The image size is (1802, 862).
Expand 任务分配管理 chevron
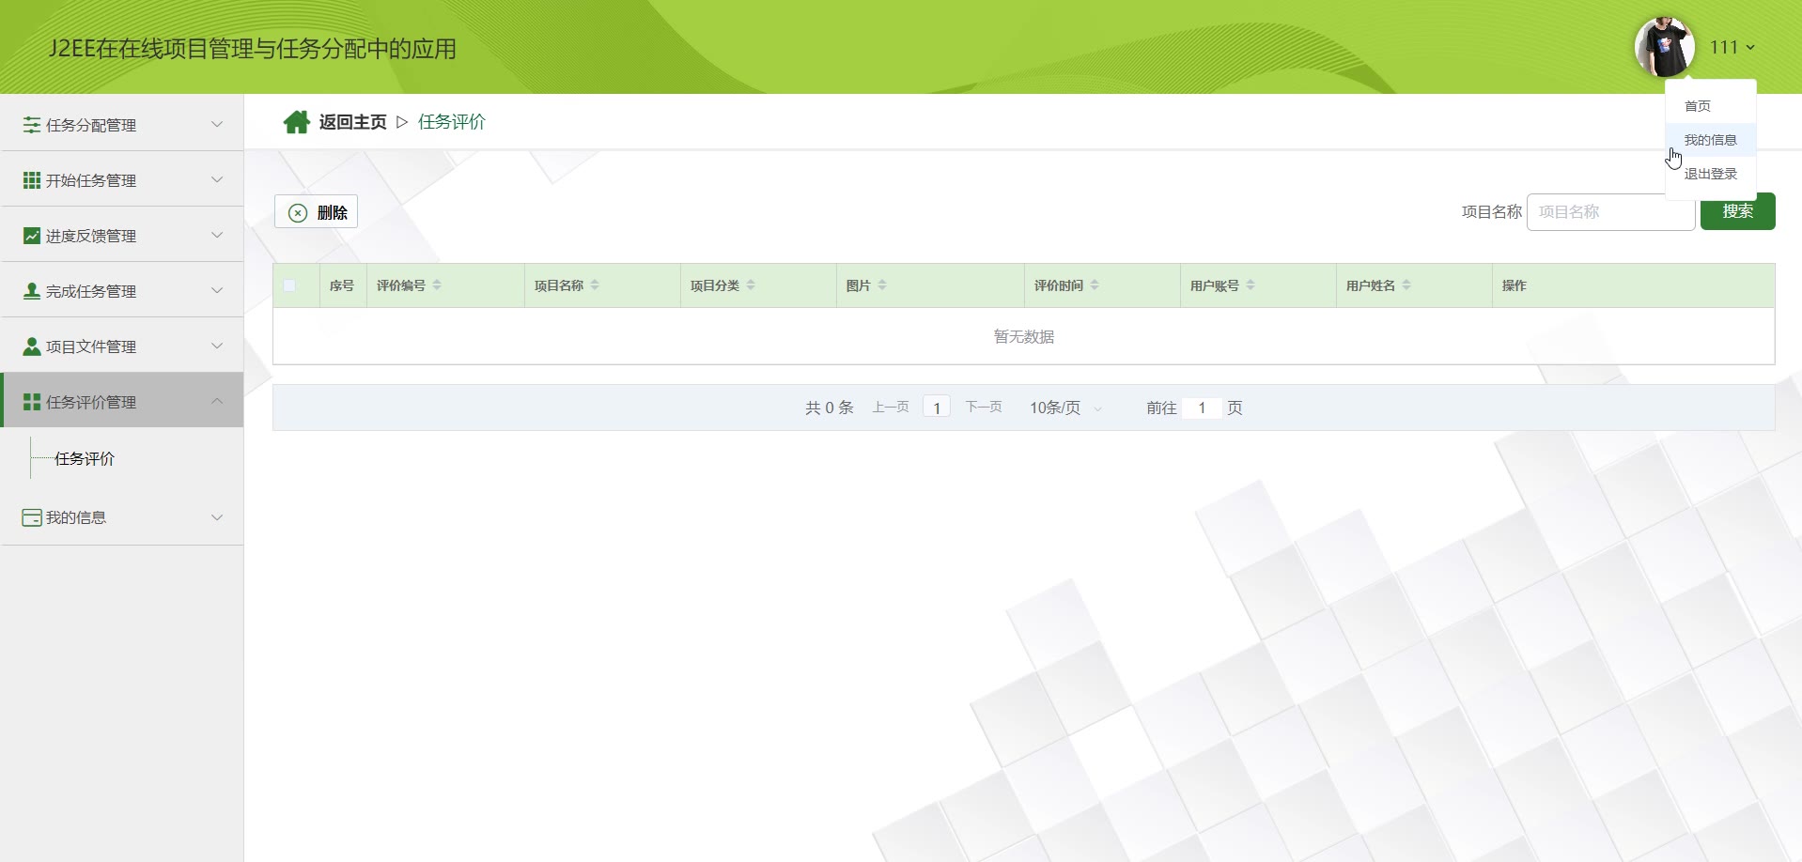217,124
